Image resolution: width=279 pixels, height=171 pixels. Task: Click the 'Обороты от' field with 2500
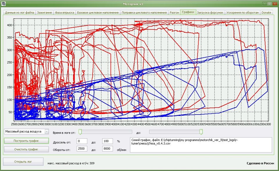[x=82, y=149]
